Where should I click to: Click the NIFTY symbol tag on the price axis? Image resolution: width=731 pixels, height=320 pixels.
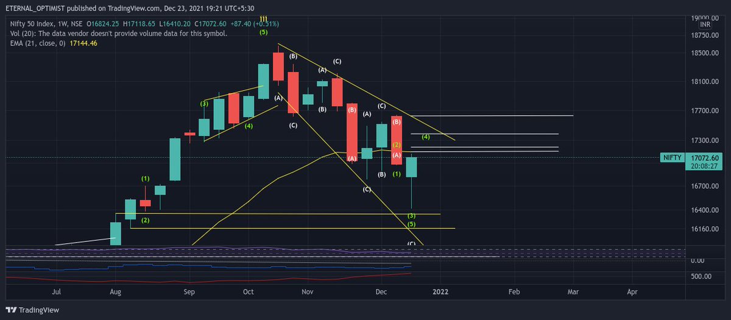click(x=672, y=157)
